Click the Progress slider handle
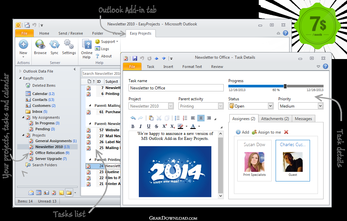Viewport: 347px width, 221px height. [x=285, y=86]
